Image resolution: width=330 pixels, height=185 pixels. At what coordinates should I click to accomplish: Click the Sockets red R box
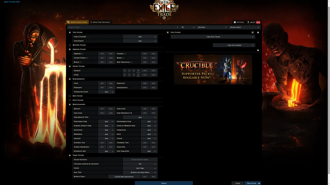pyautogui.click(x=125, y=71)
